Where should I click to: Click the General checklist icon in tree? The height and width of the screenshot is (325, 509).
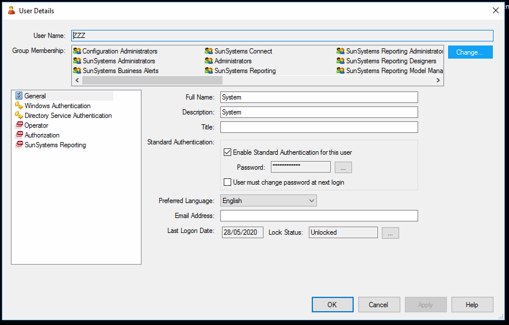(x=19, y=95)
